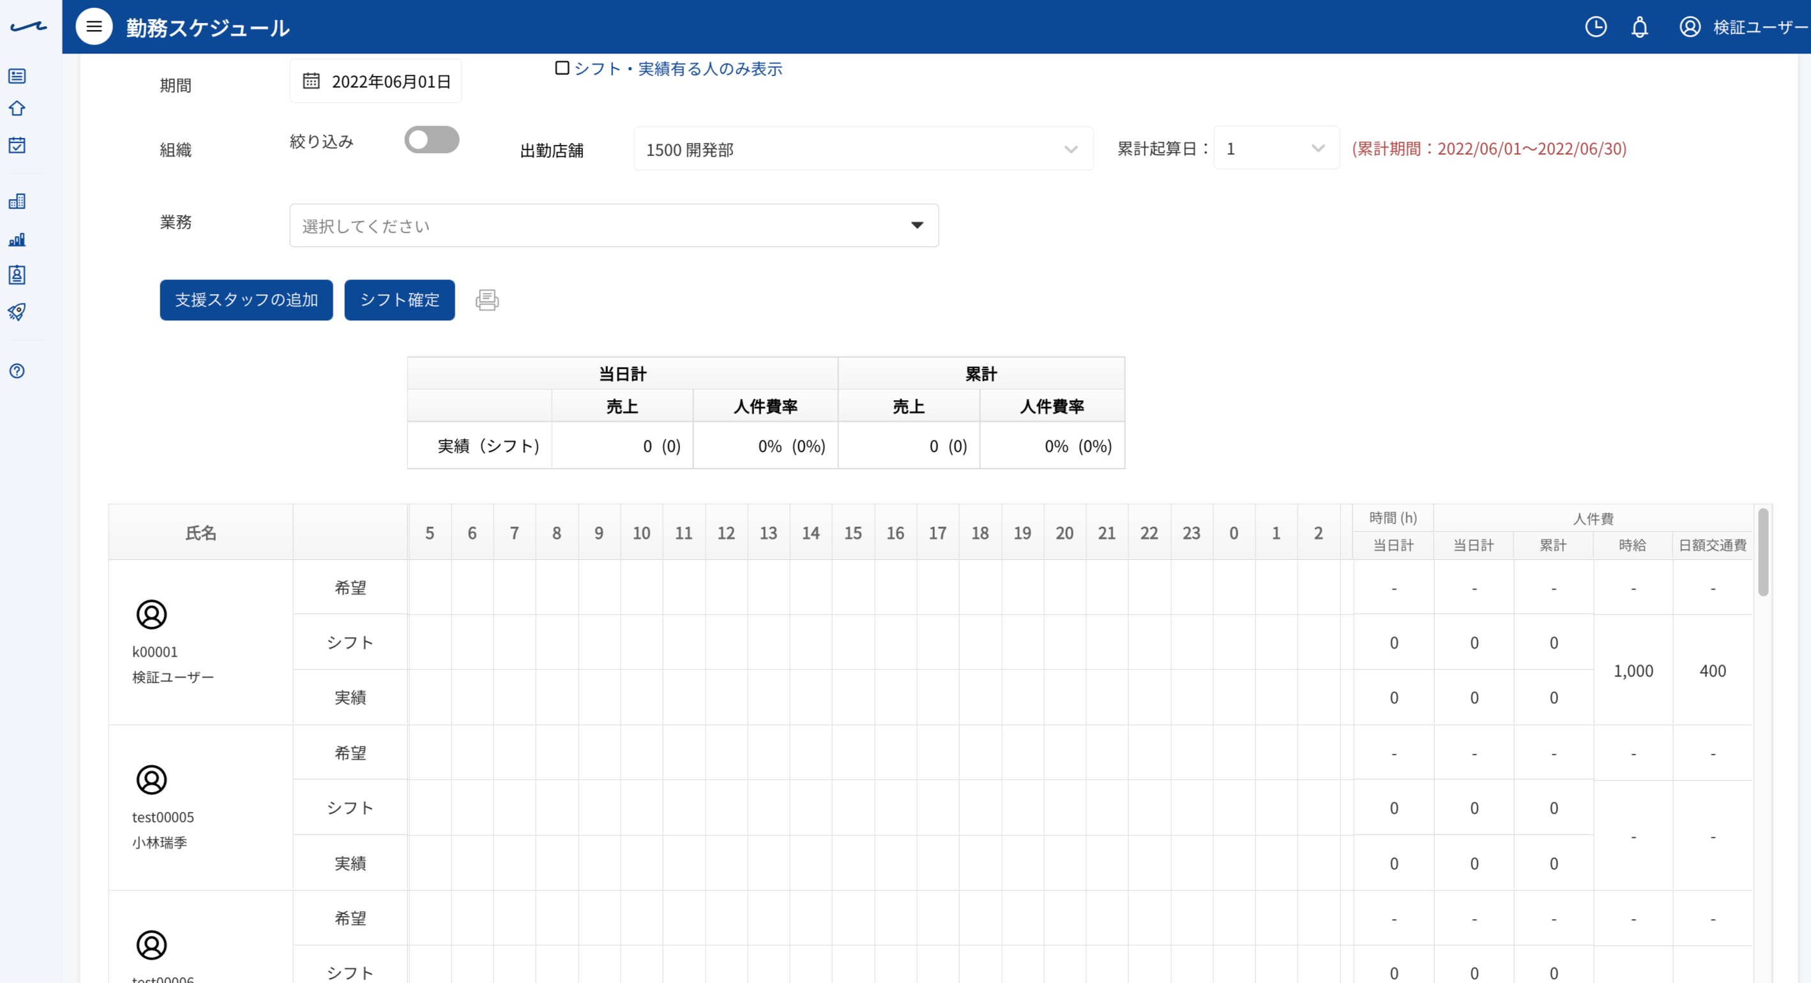Image resolution: width=1811 pixels, height=983 pixels.
Task: Go to the home sidebar icon
Action: click(x=17, y=109)
